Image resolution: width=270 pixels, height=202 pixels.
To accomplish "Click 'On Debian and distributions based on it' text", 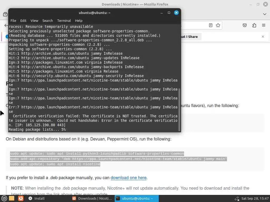I will click(x=89, y=139).
